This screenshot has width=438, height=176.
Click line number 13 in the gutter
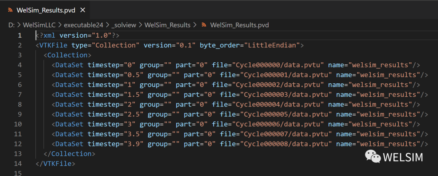[17, 154]
